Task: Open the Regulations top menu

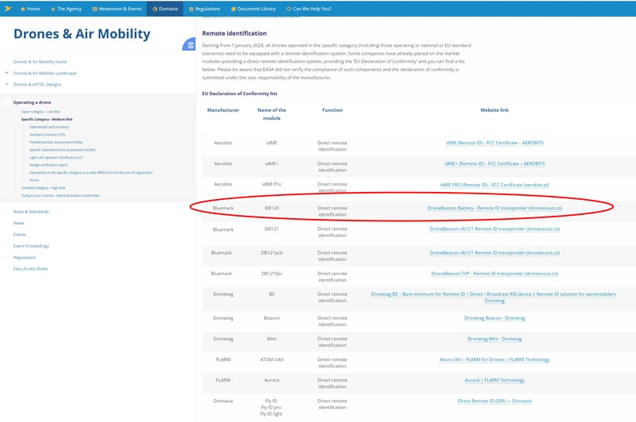Action: [204, 8]
